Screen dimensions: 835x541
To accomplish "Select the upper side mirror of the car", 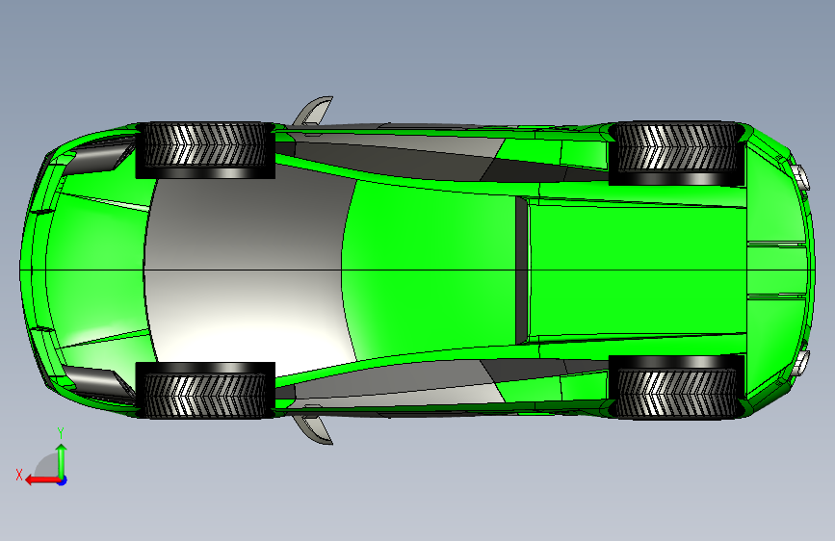I will 313,111.
